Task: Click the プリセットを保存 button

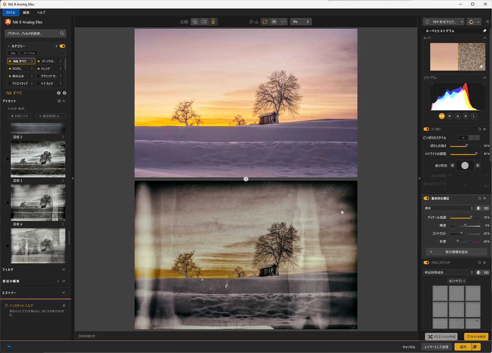Action: click(x=476, y=337)
